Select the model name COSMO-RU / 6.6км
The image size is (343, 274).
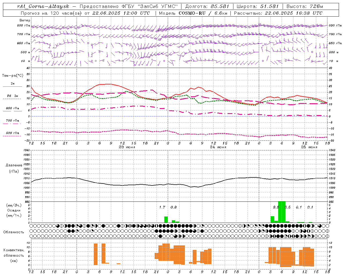[x=203, y=13]
